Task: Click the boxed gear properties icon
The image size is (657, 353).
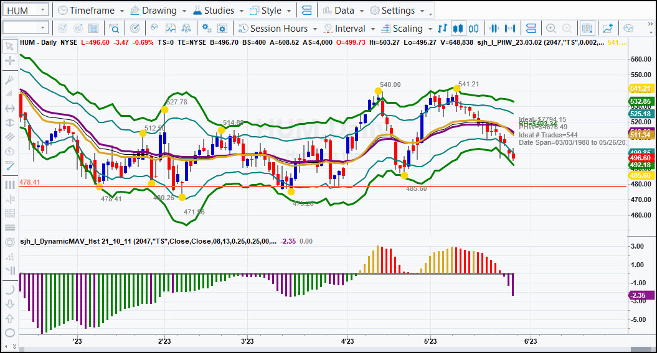Action: tap(222, 29)
